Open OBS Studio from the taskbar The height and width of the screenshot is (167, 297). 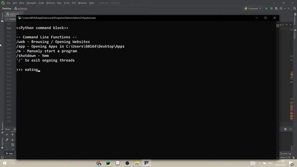coord(127,163)
